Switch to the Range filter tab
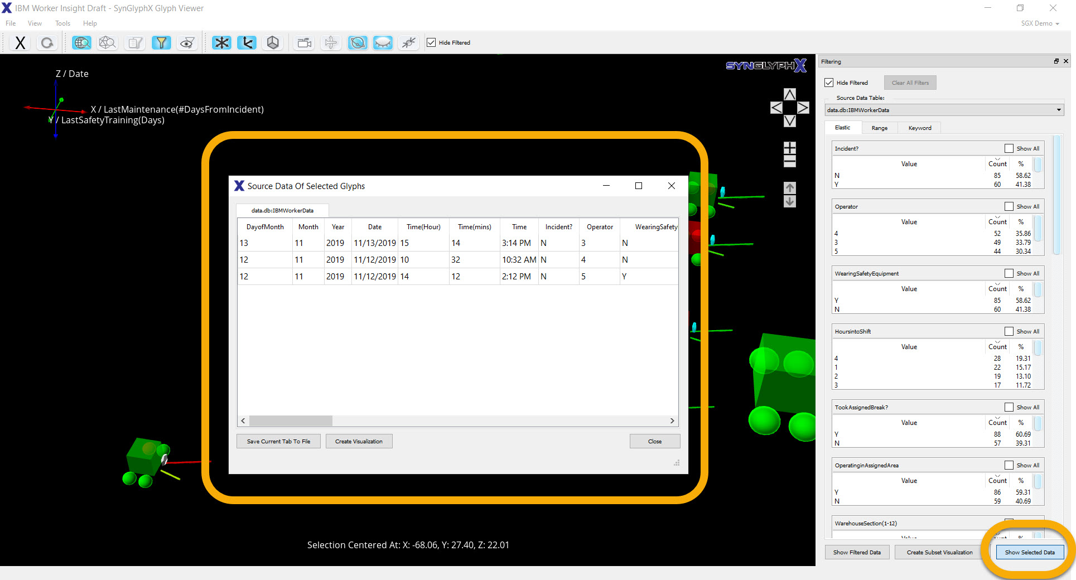The image size is (1076, 580). pos(880,128)
